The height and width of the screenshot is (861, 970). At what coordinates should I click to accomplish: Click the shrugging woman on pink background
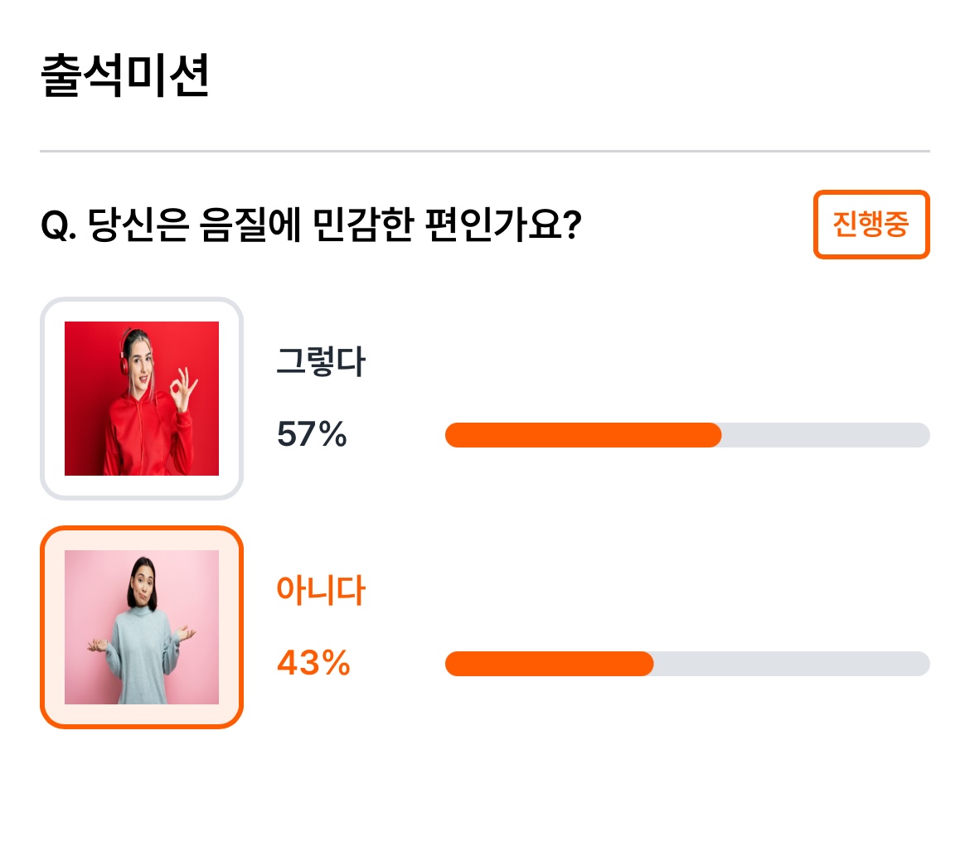142,627
